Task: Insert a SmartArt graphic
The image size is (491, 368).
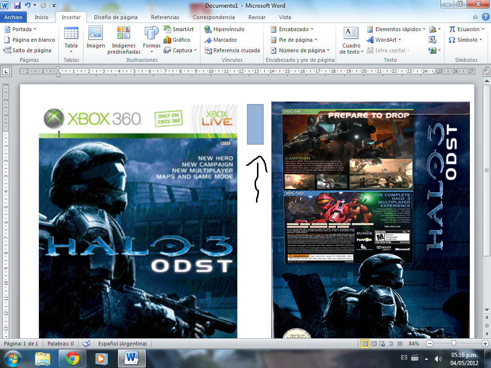Action: (x=178, y=29)
